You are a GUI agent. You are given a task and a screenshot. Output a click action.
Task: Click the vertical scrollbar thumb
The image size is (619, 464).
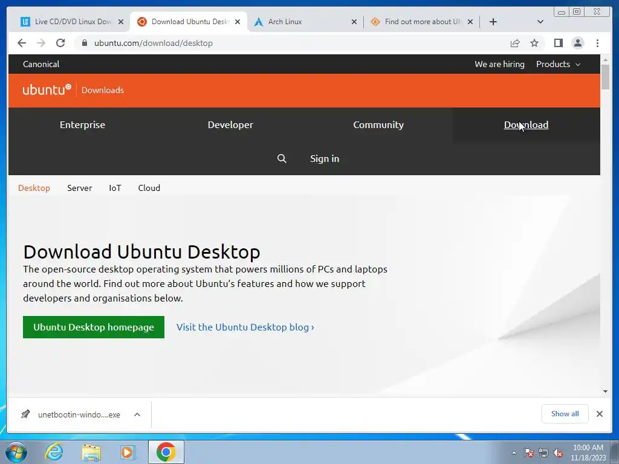click(x=605, y=77)
